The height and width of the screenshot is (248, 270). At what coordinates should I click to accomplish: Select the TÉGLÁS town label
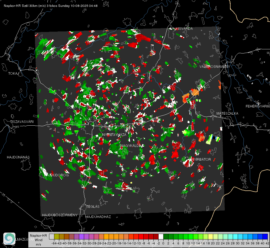93,206
